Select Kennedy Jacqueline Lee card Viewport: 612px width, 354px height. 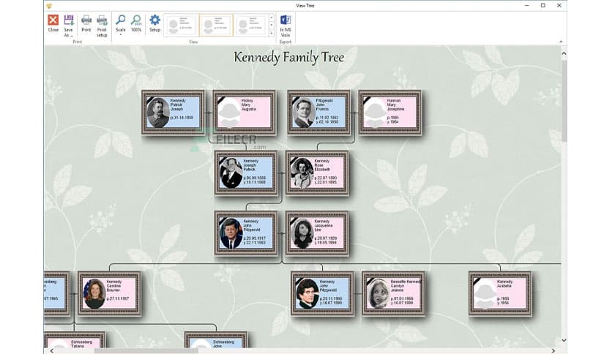[317, 233]
